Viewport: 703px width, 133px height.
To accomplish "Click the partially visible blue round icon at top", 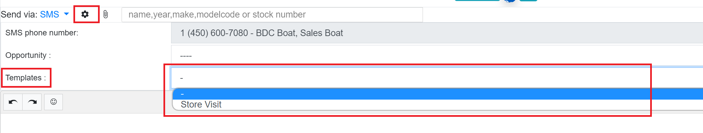I will [510, 1].
